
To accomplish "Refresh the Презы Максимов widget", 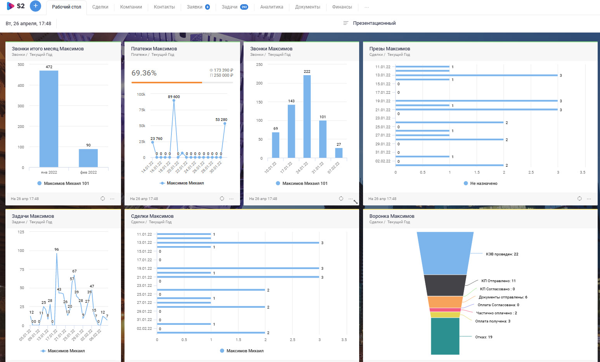I will 579,198.
